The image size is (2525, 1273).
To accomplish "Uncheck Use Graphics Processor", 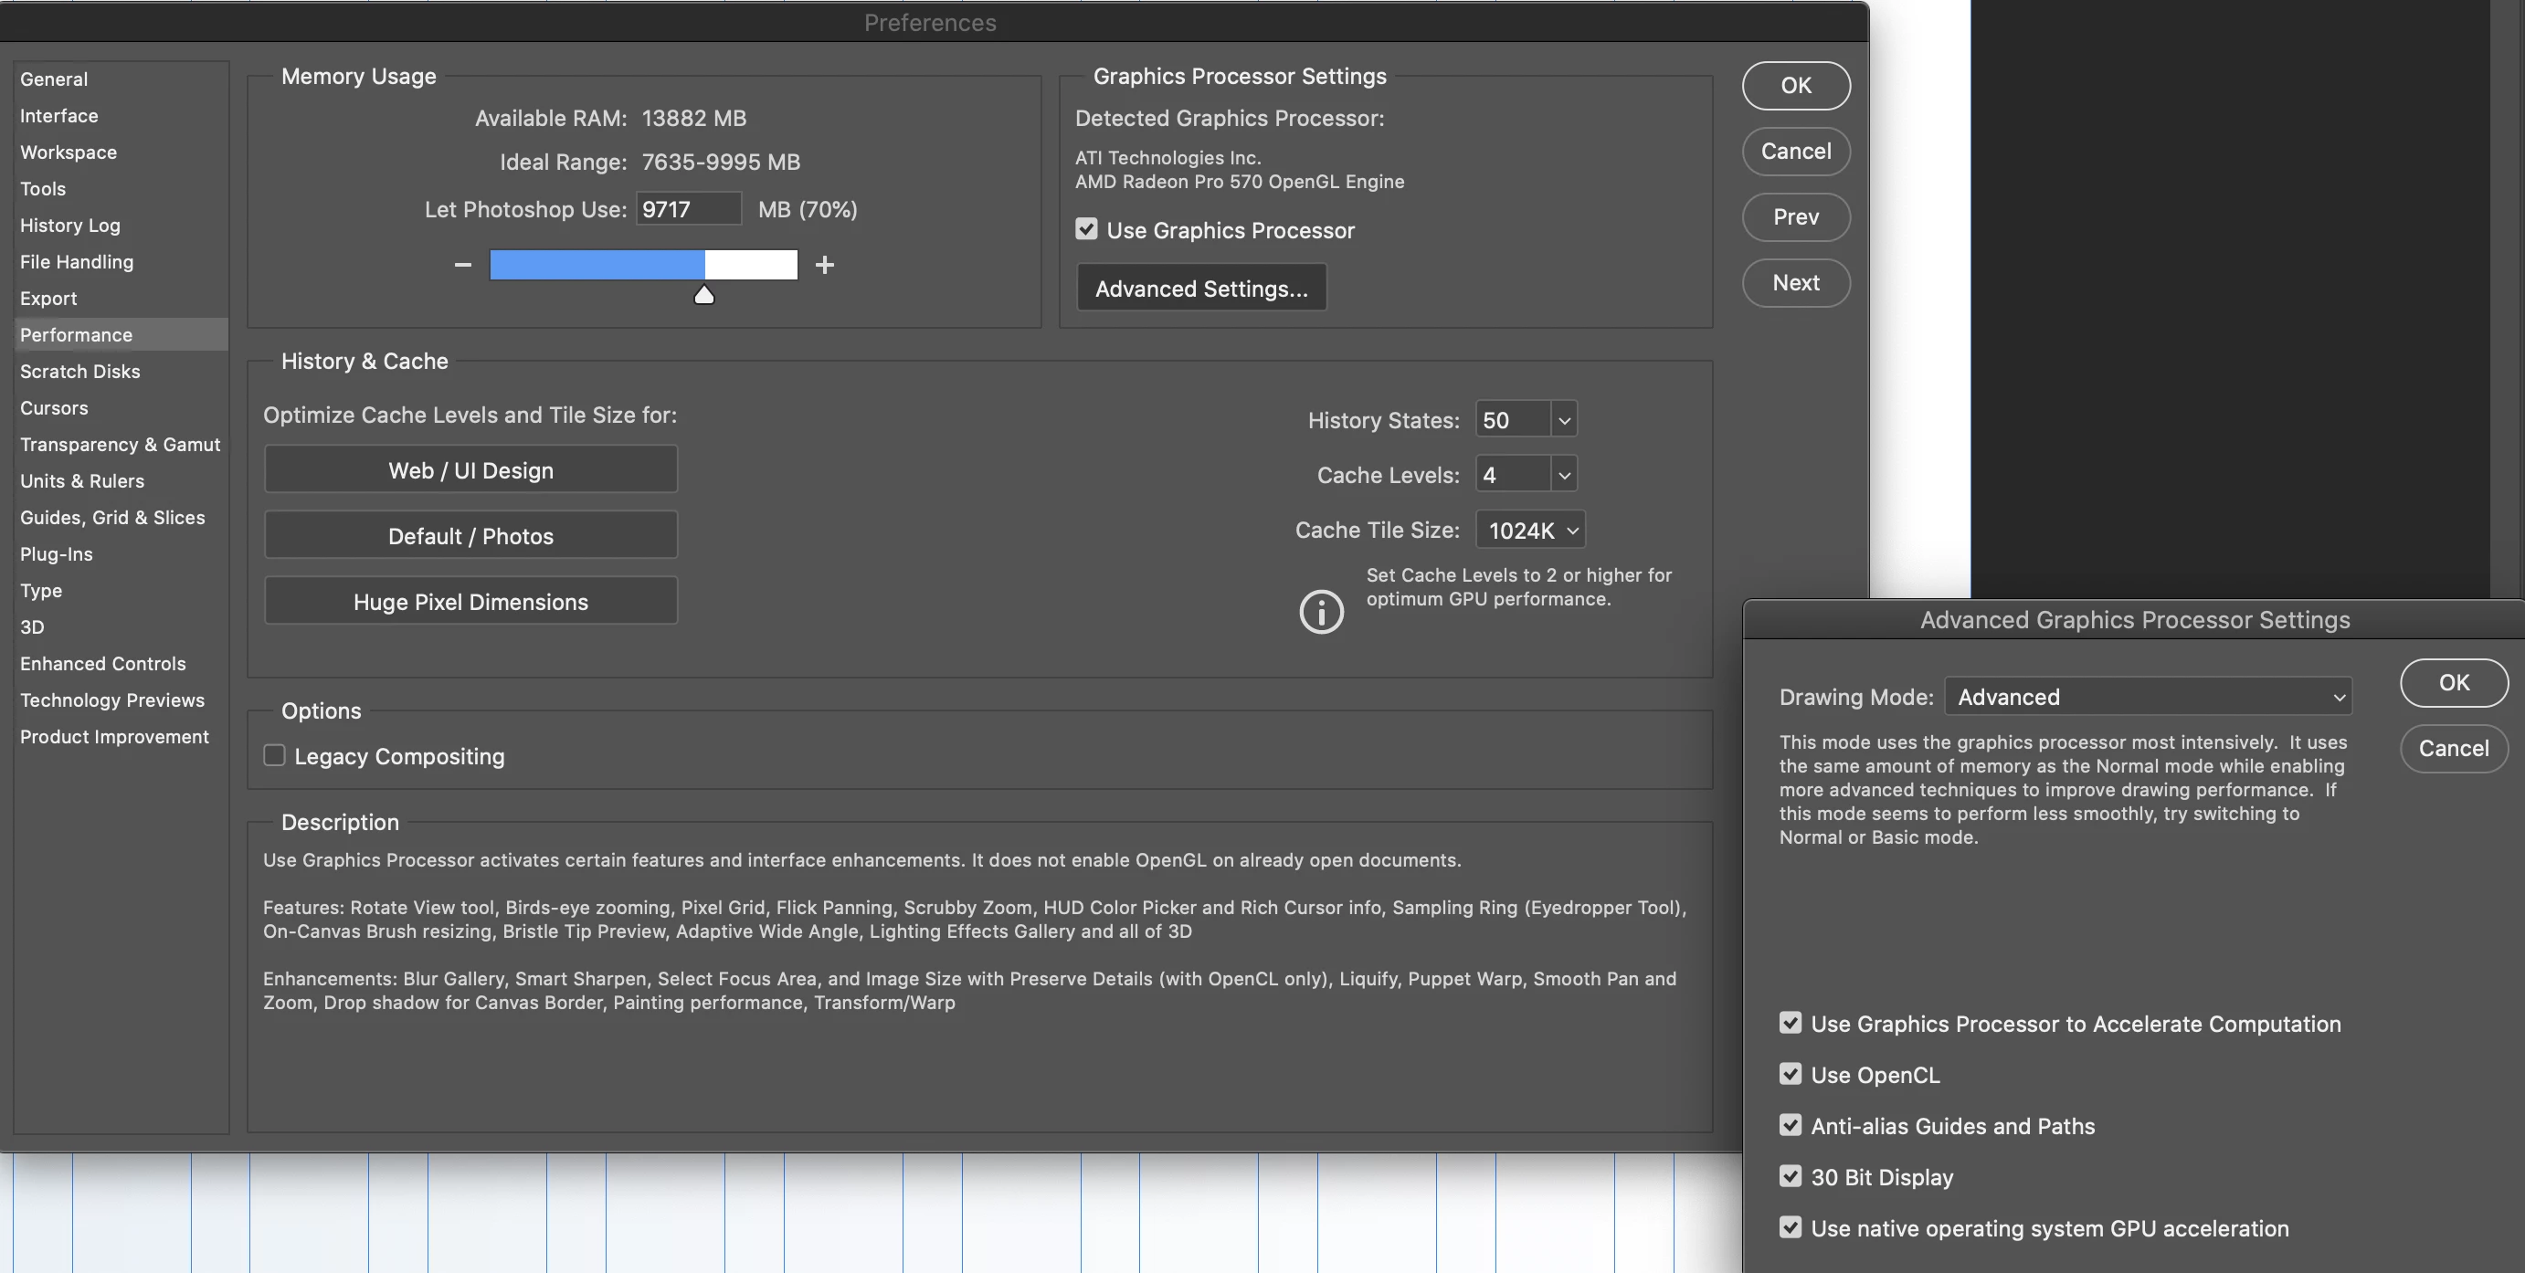I will (1086, 229).
